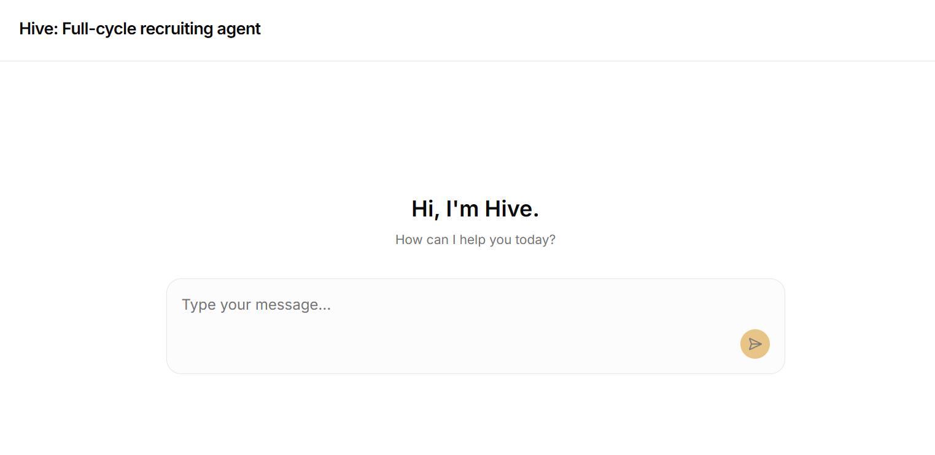The width and height of the screenshot is (935, 455).
Task: Click the blank header area right of title
Action: pos(583,29)
